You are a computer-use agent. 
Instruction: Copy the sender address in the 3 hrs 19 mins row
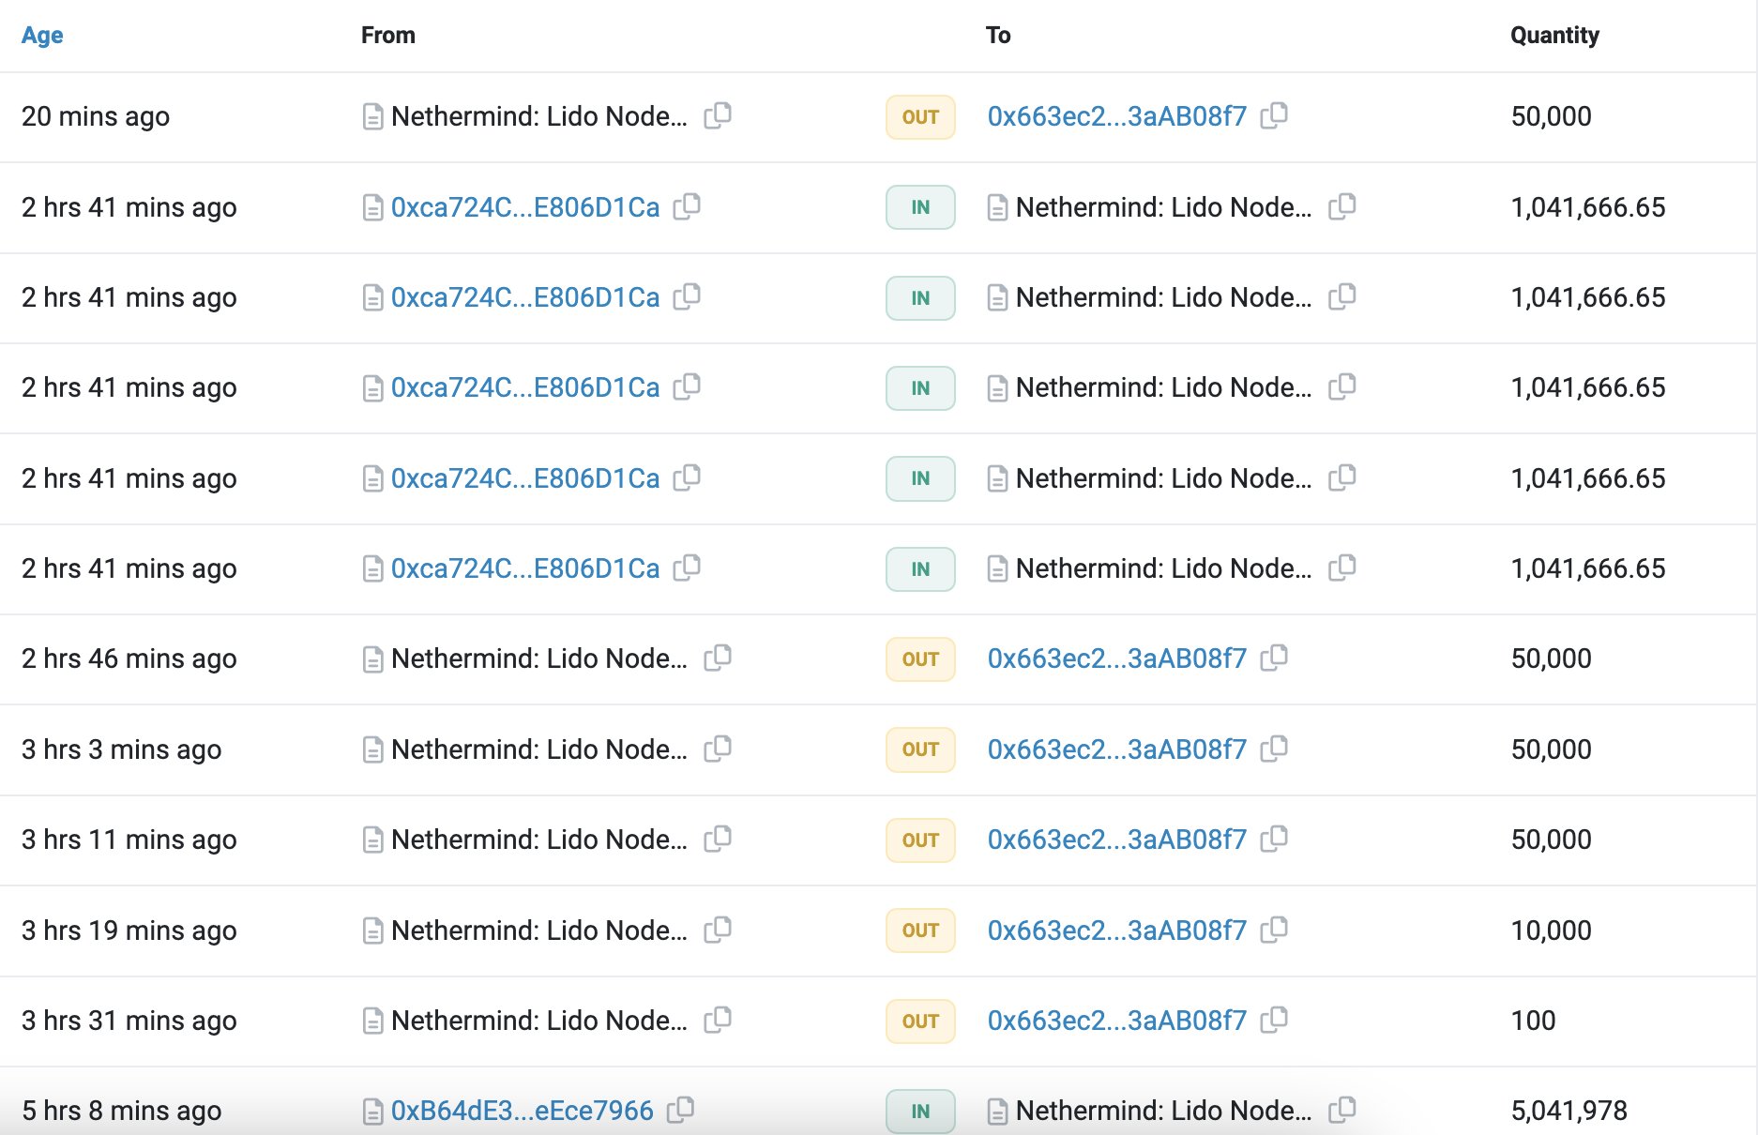point(718,930)
